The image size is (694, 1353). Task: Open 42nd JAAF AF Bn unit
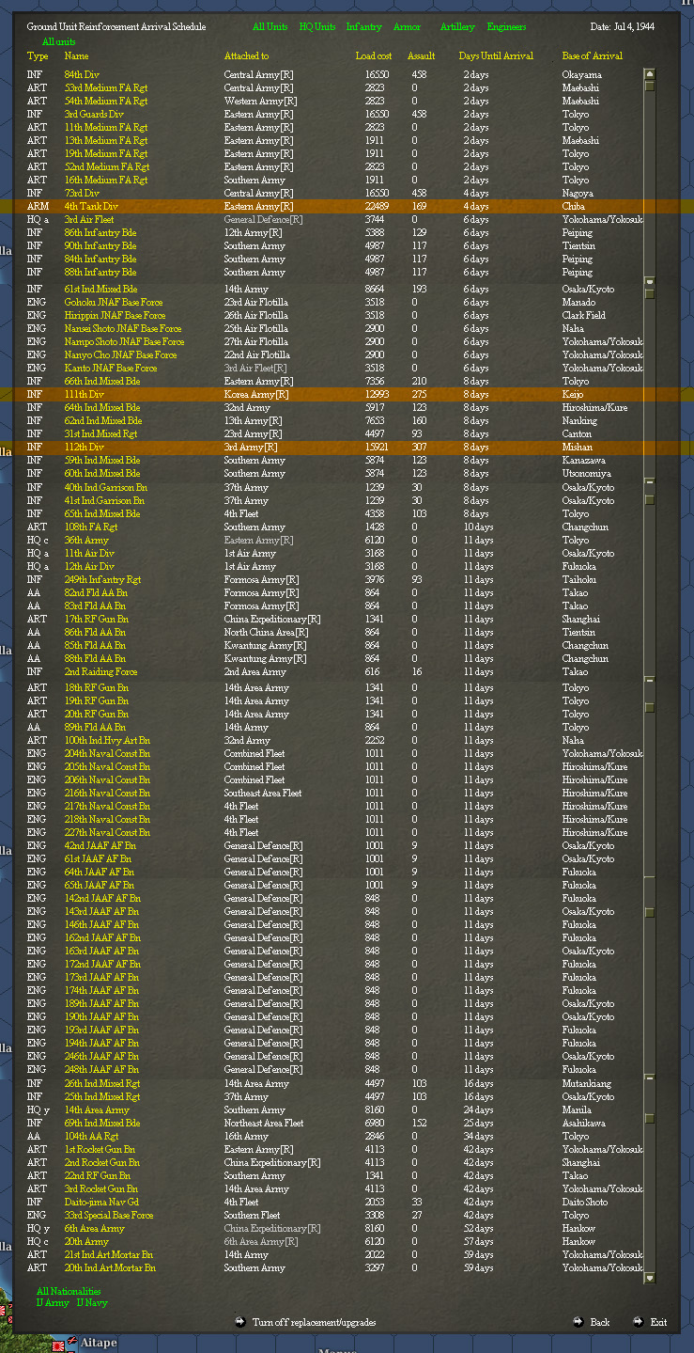pos(100,845)
